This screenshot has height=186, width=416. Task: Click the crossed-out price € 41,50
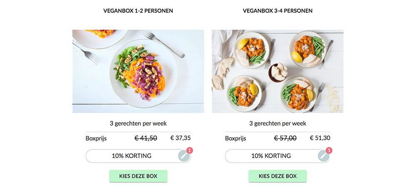pos(146,138)
